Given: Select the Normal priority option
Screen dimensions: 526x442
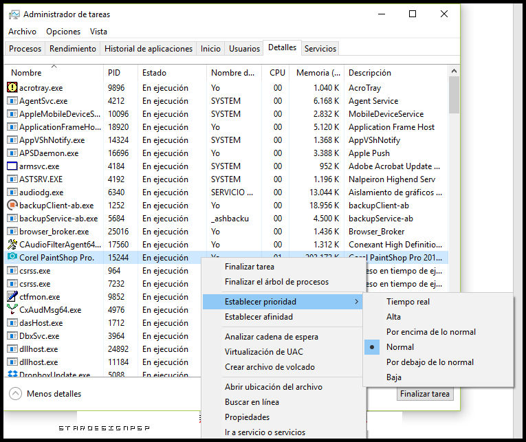Looking at the screenshot, I should (x=438, y=346).
